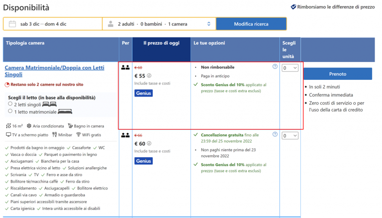Open unit quantity dropdown for € 60 room
This screenshot has height=218, width=382.
click(x=290, y=136)
